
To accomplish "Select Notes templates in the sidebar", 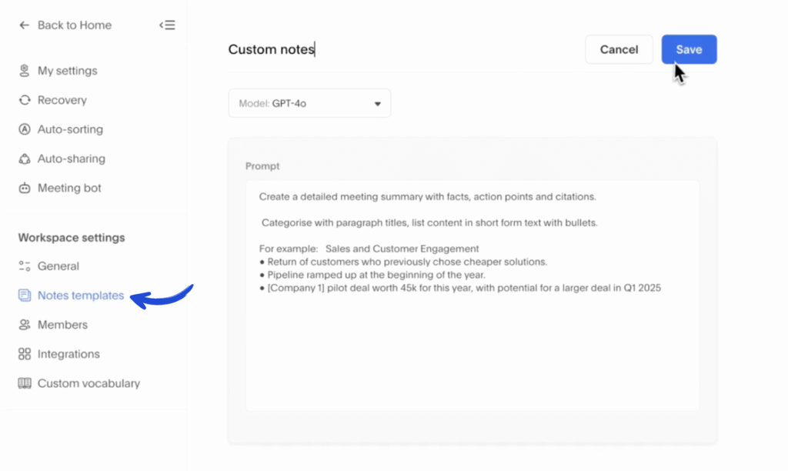I will pos(80,295).
